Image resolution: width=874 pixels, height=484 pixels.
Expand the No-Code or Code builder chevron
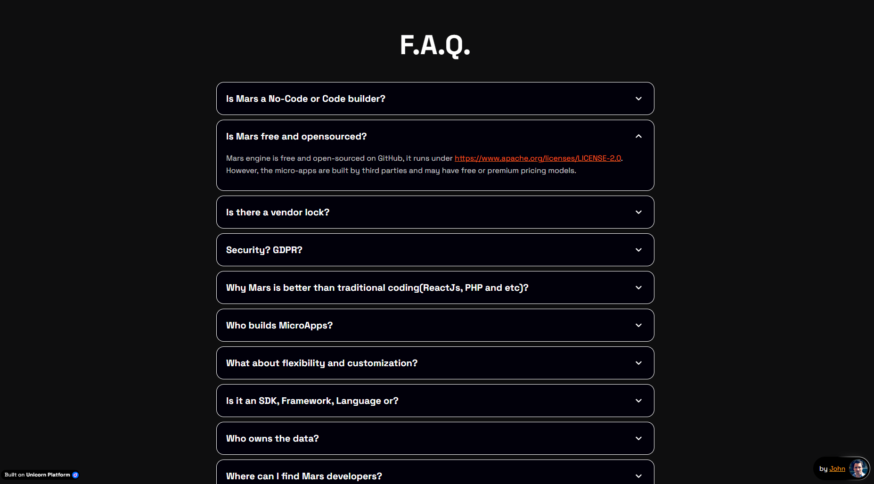click(638, 99)
